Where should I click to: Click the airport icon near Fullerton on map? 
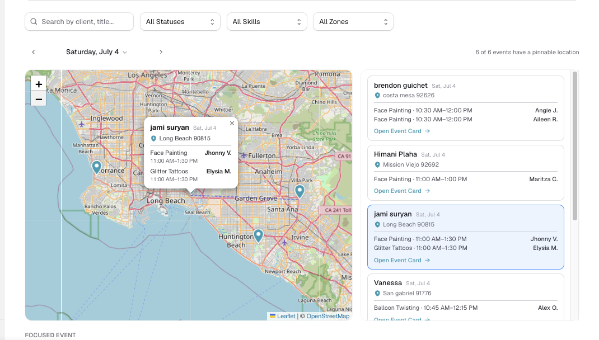point(244,155)
